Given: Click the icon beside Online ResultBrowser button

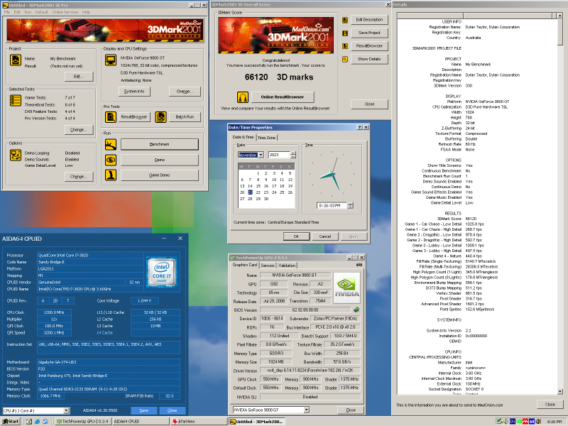Looking at the screenshot, I should click(x=242, y=97).
